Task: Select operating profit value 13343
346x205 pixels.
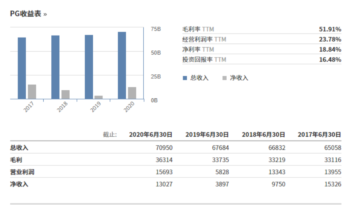Action: (x=277, y=172)
